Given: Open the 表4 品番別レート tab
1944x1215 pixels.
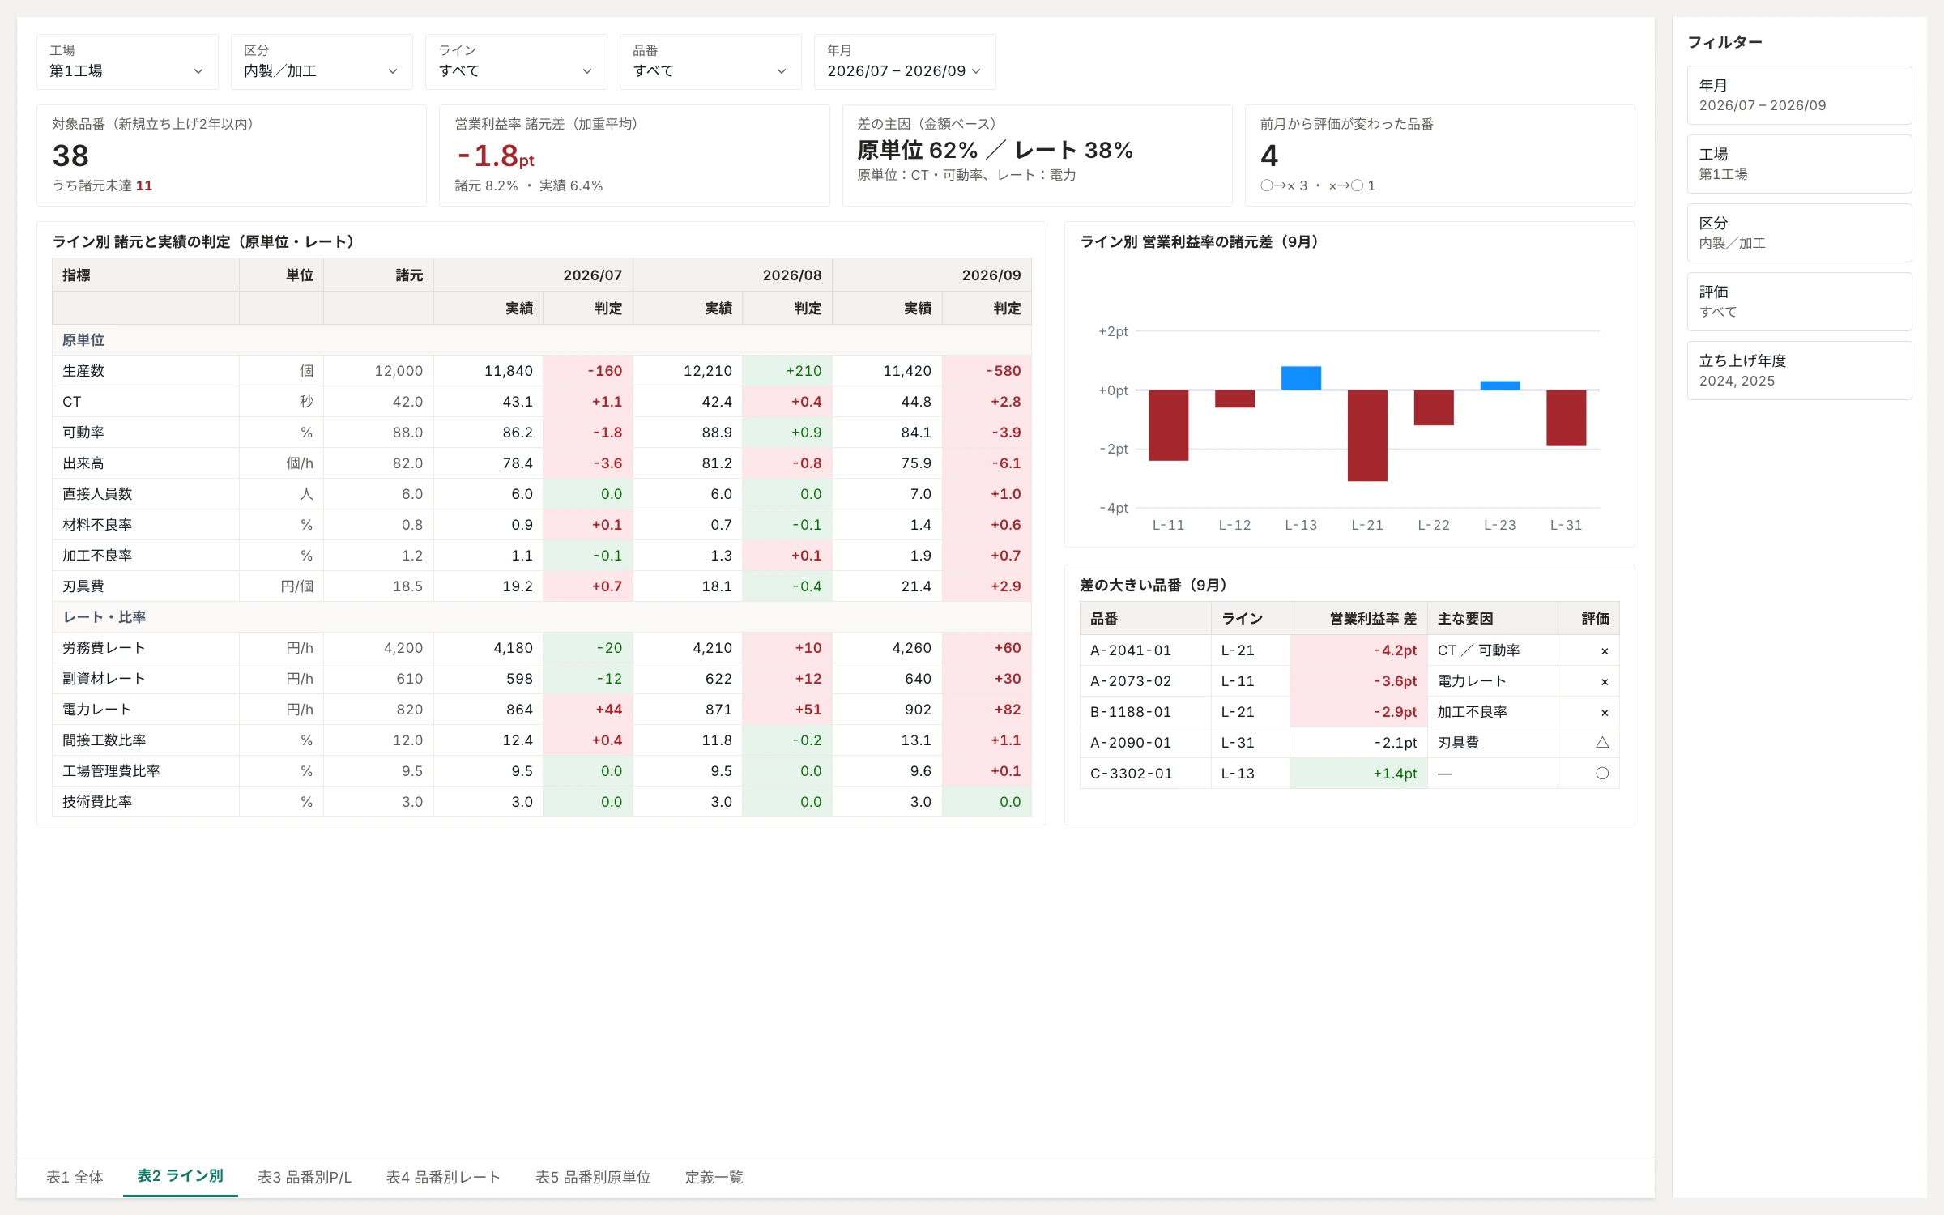Looking at the screenshot, I should [443, 1177].
